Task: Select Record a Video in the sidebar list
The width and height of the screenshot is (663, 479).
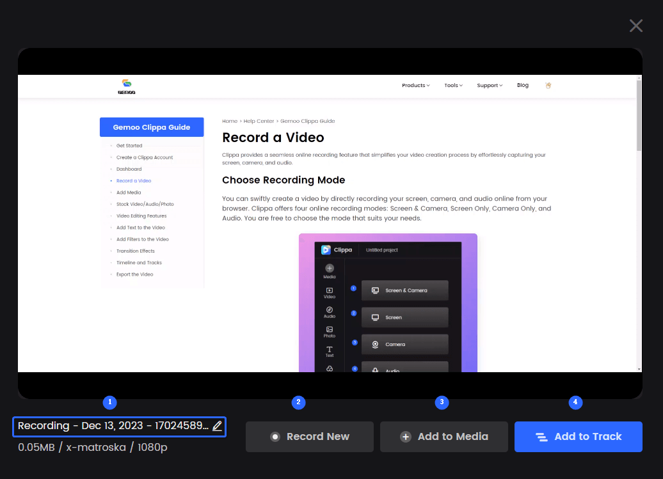Action: tap(134, 181)
